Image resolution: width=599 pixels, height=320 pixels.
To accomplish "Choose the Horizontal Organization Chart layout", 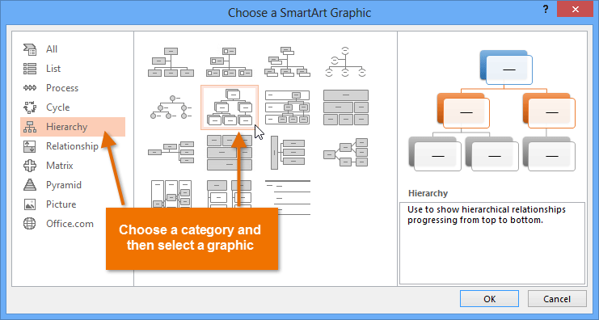I will click(x=171, y=153).
